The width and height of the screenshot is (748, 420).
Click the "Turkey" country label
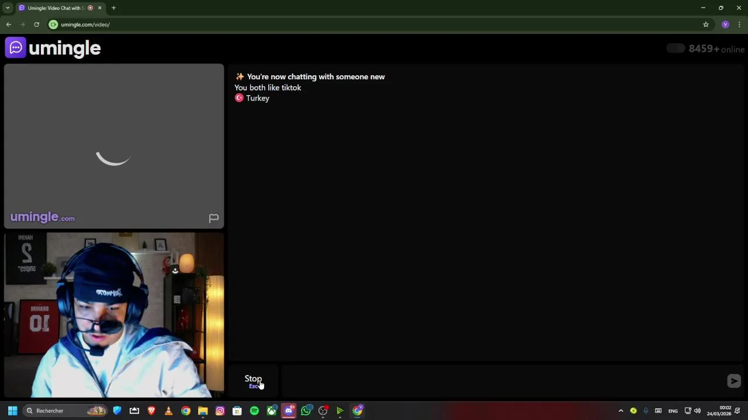pyautogui.click(x=258, y=98)
